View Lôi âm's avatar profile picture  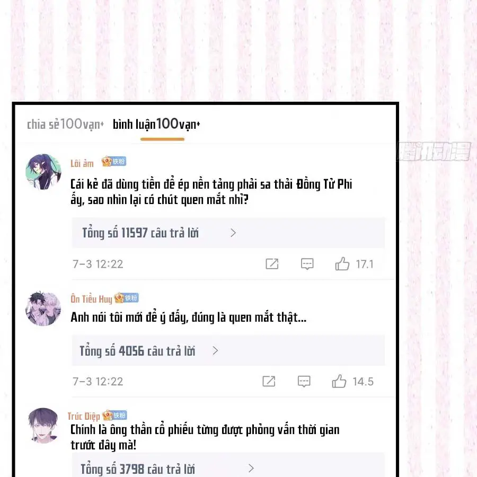pos(43,172)
